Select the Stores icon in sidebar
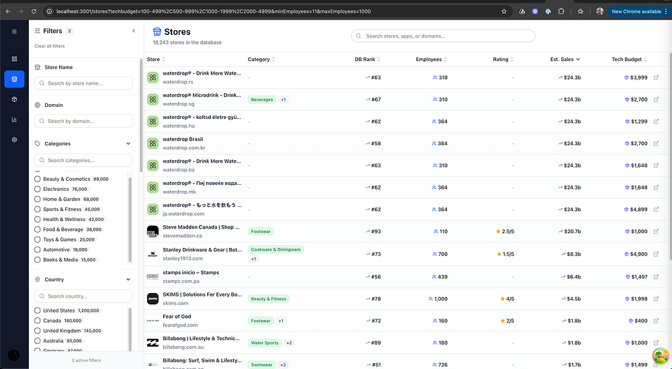This screenshot has width=672, height=369. click(14, 79)
